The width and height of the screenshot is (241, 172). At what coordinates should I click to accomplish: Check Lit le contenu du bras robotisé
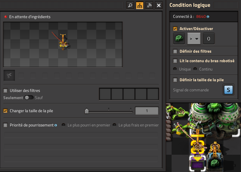coord(175,61)
